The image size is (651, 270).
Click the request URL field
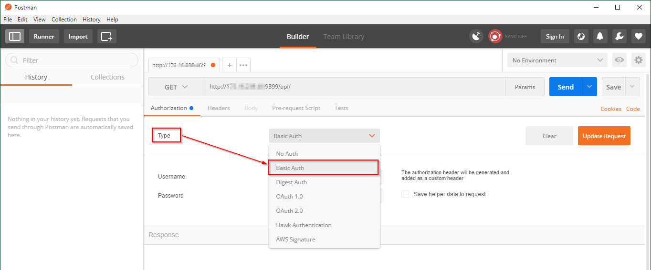tap(355, 87)
